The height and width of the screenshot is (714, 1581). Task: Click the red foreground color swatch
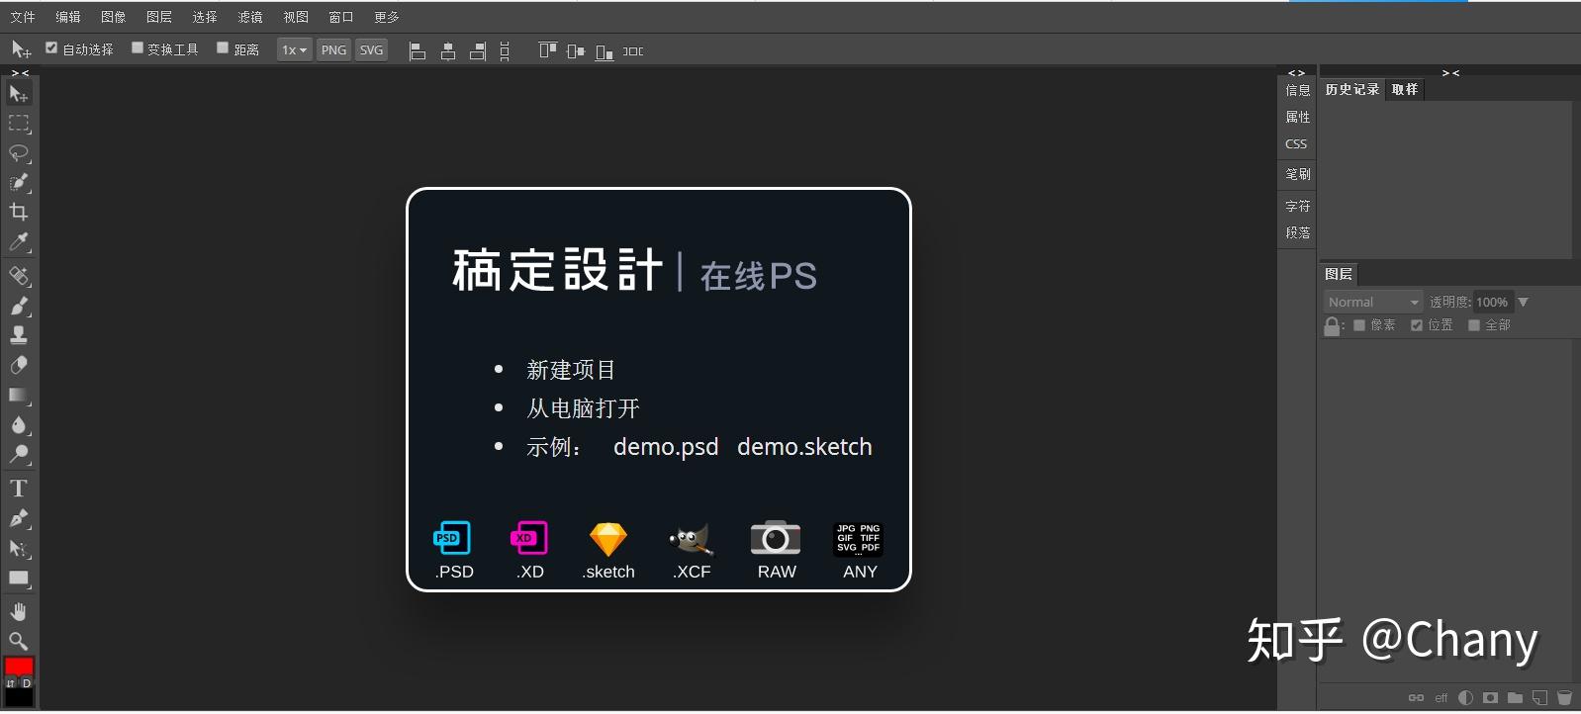pyautogui.click(x=19, y=667)
